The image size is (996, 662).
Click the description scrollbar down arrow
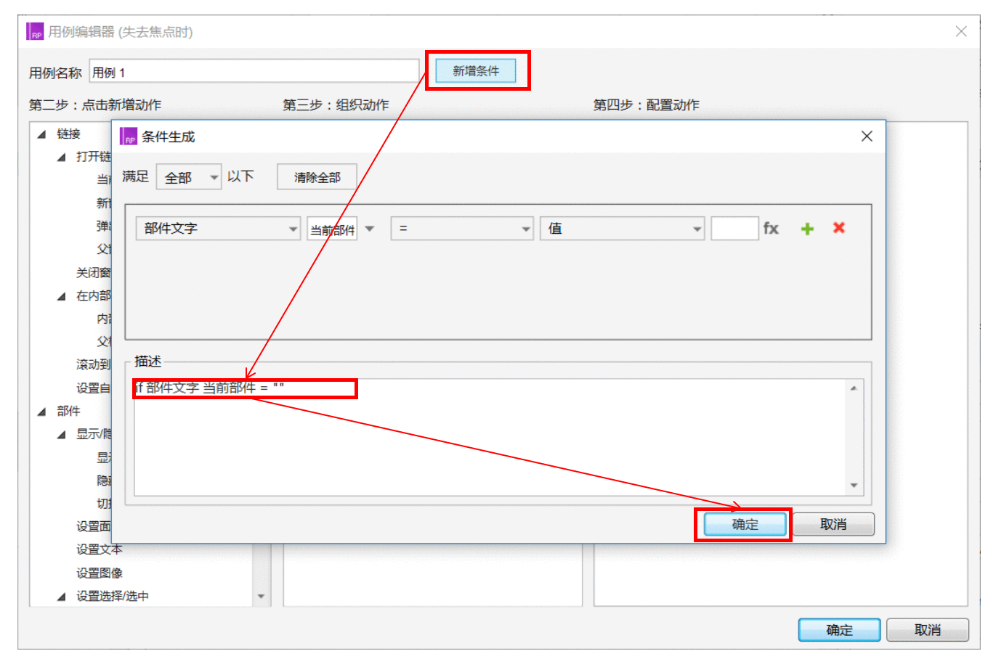(854, 486)
